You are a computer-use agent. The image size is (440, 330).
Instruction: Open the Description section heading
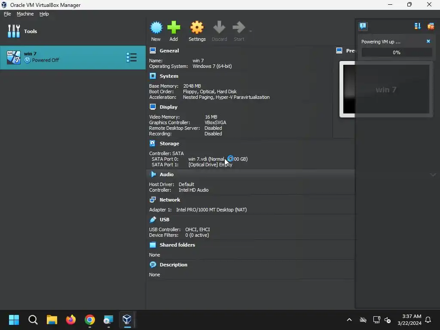click(x=174, y=265)
